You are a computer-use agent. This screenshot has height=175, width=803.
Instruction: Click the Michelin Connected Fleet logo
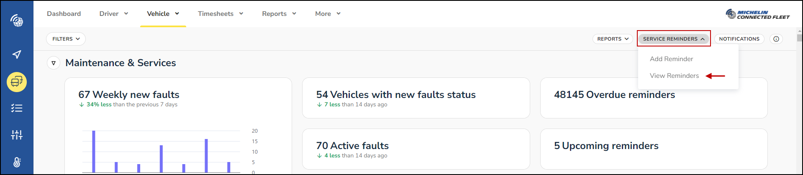point(757,14)
